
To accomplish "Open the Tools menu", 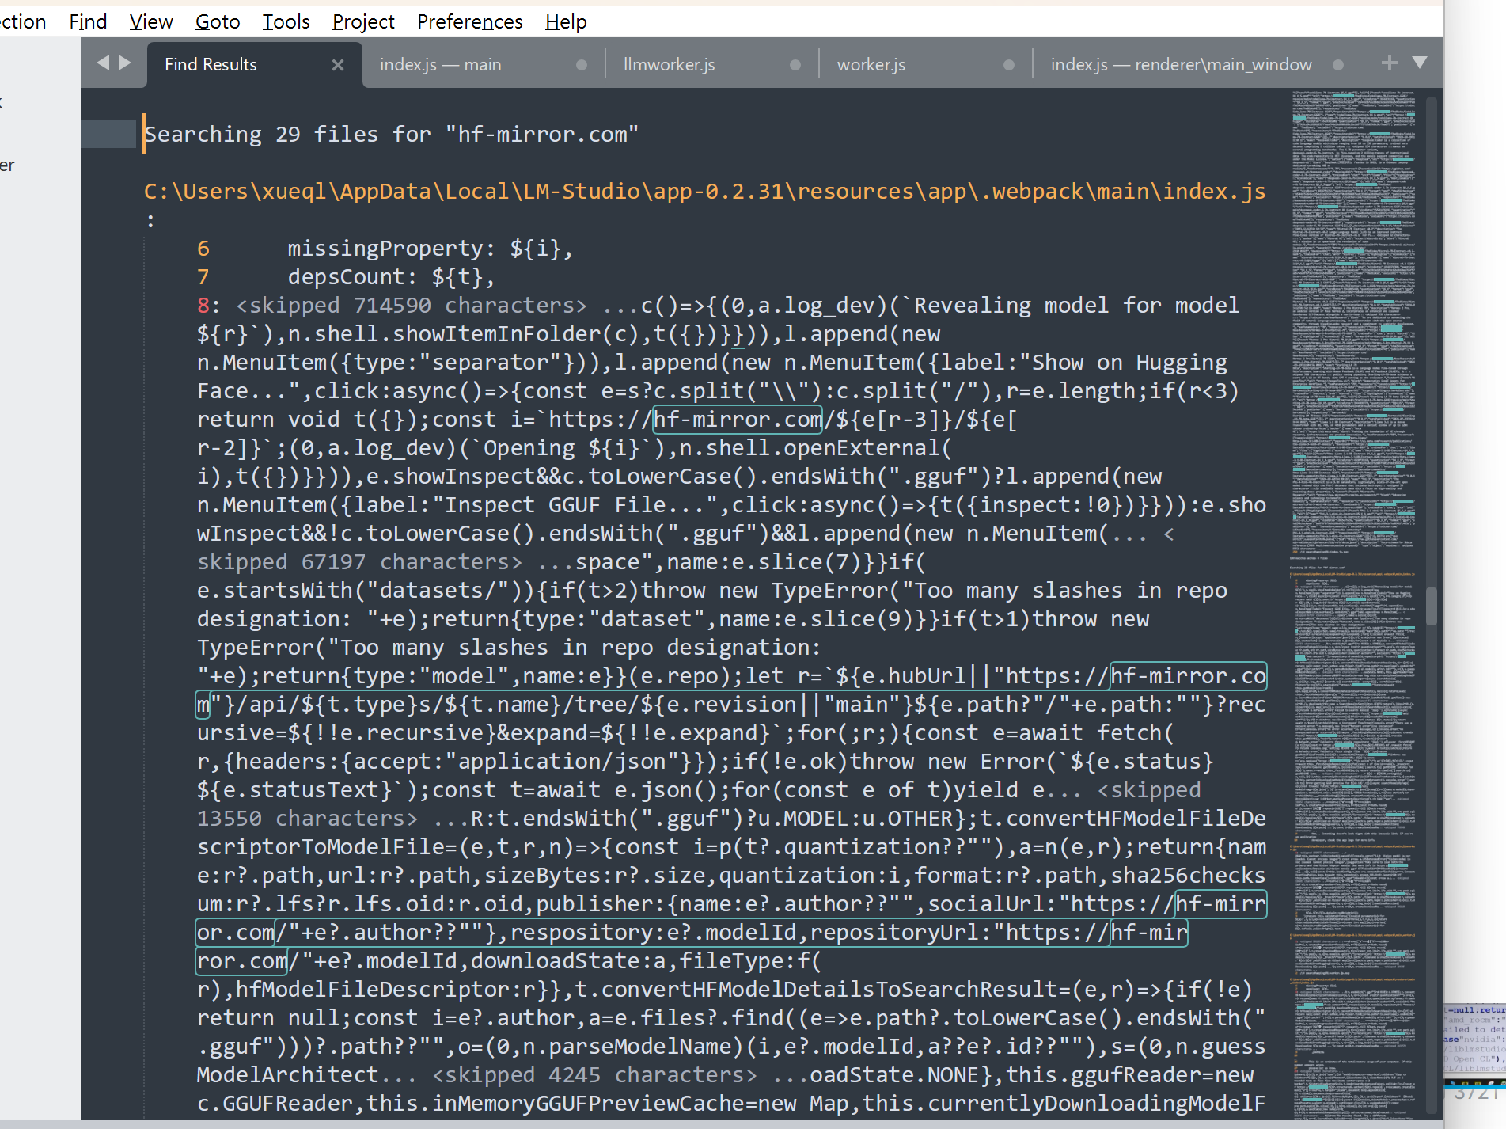I will point(286,21).
